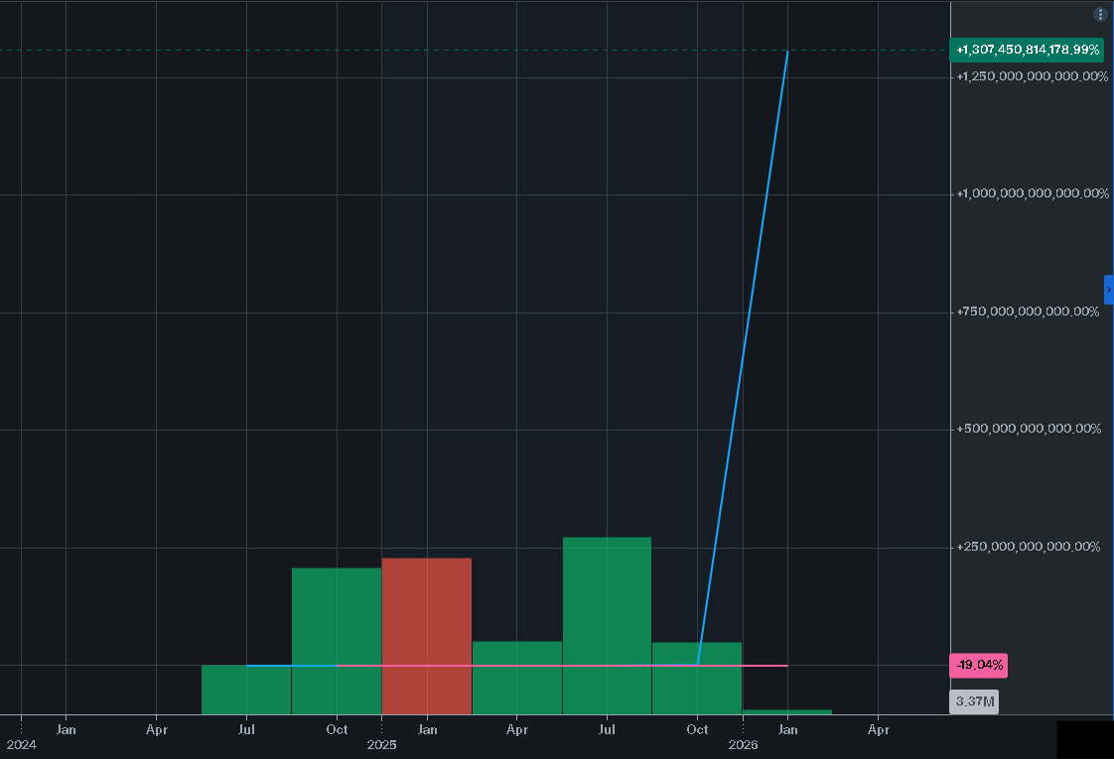
Task: Click the +250,000,000,000.00% axis label
Action: click(1028, 547)
